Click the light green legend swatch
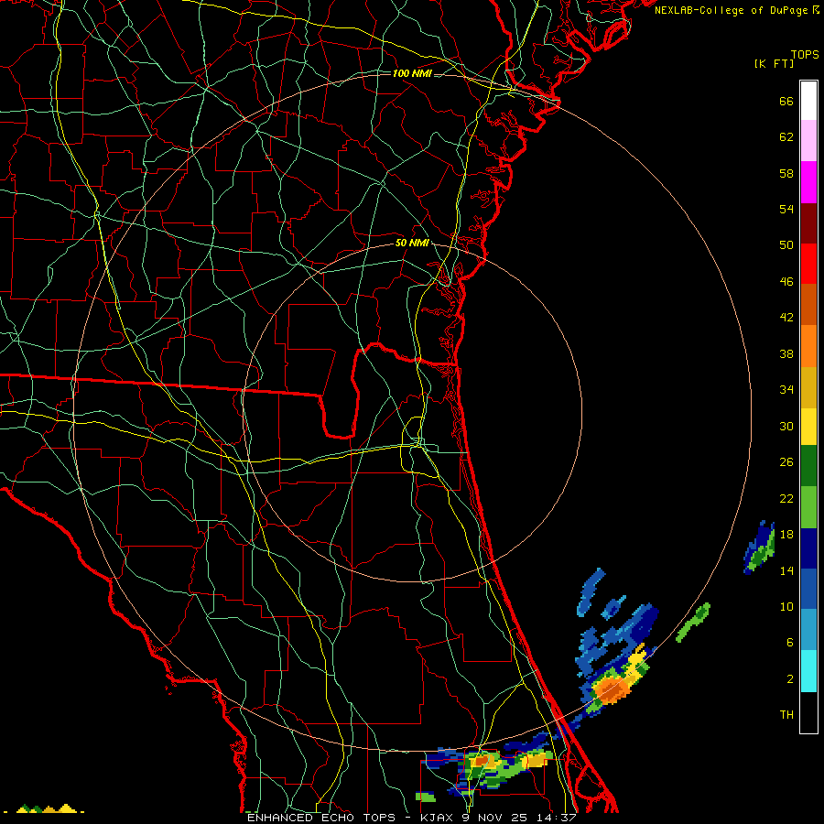The width and height of the screenshot is (824, 824). click(808, 507)
